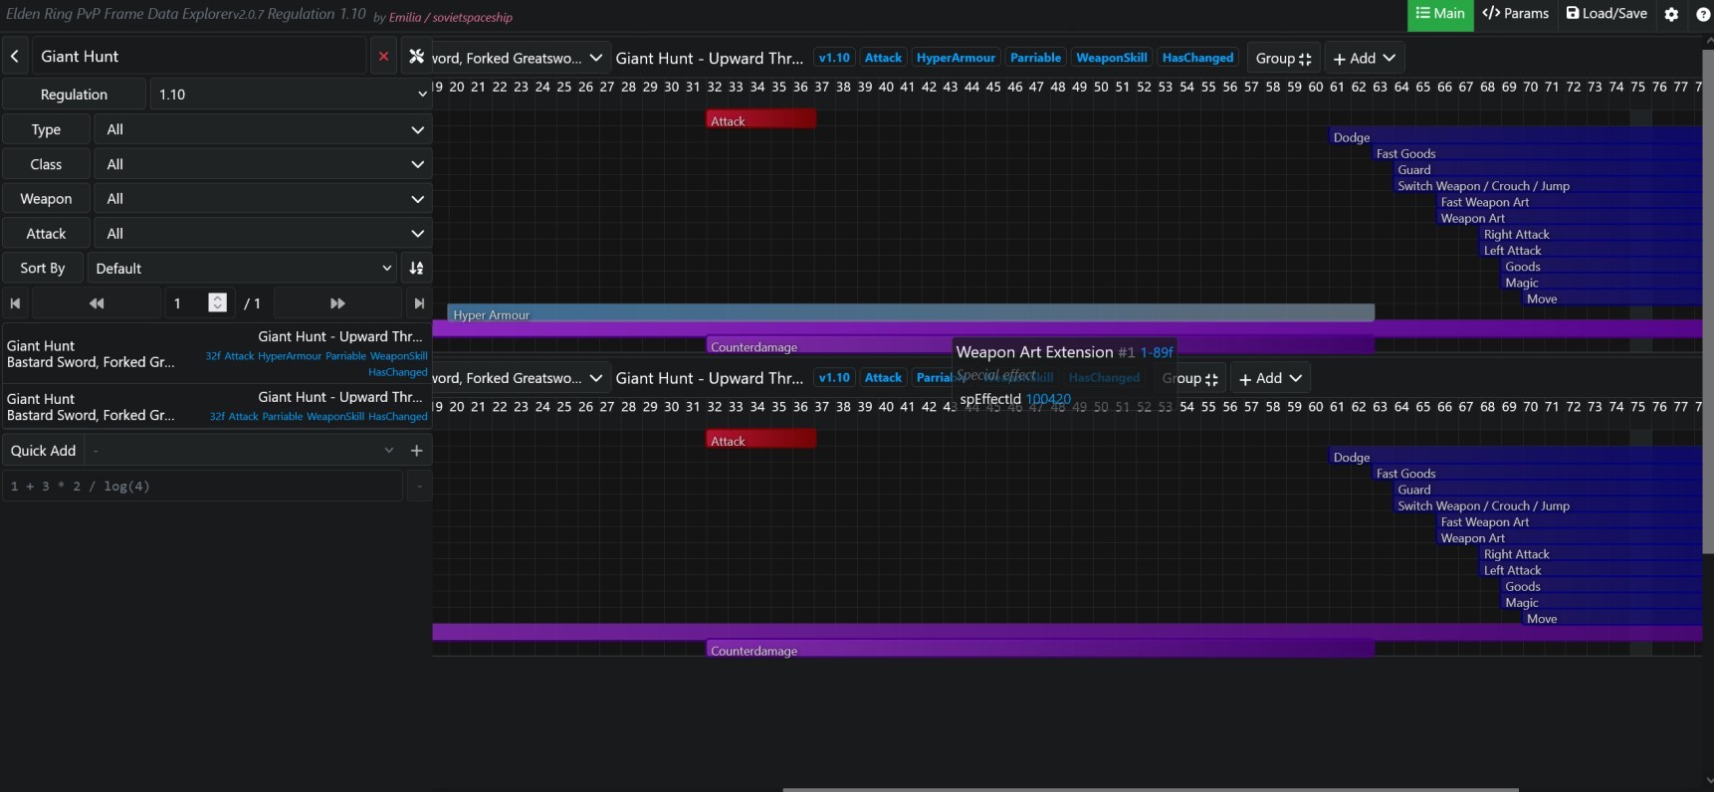1714x792 pixels.
Task: Toggle the HyperArmour tag on first timeline
Action: [x=955, y=58]
